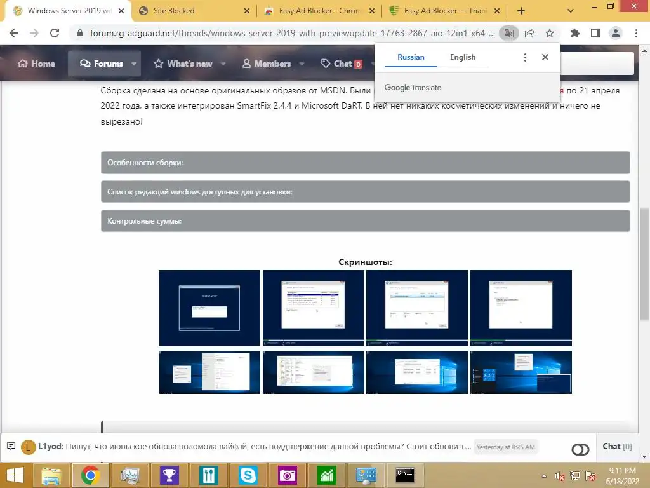Select English in translate popup

click(x=463, y=57)
